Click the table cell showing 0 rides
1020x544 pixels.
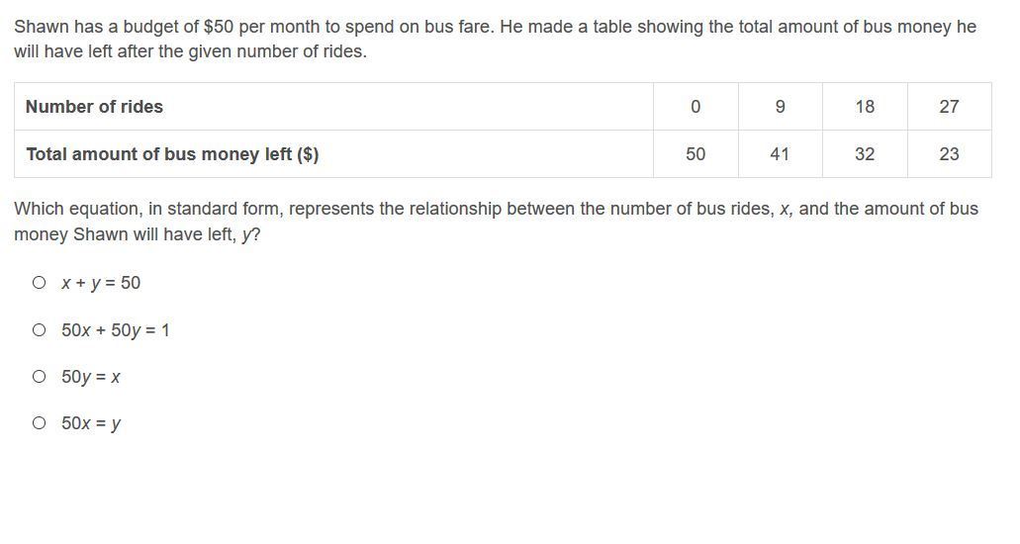point(695,107)
